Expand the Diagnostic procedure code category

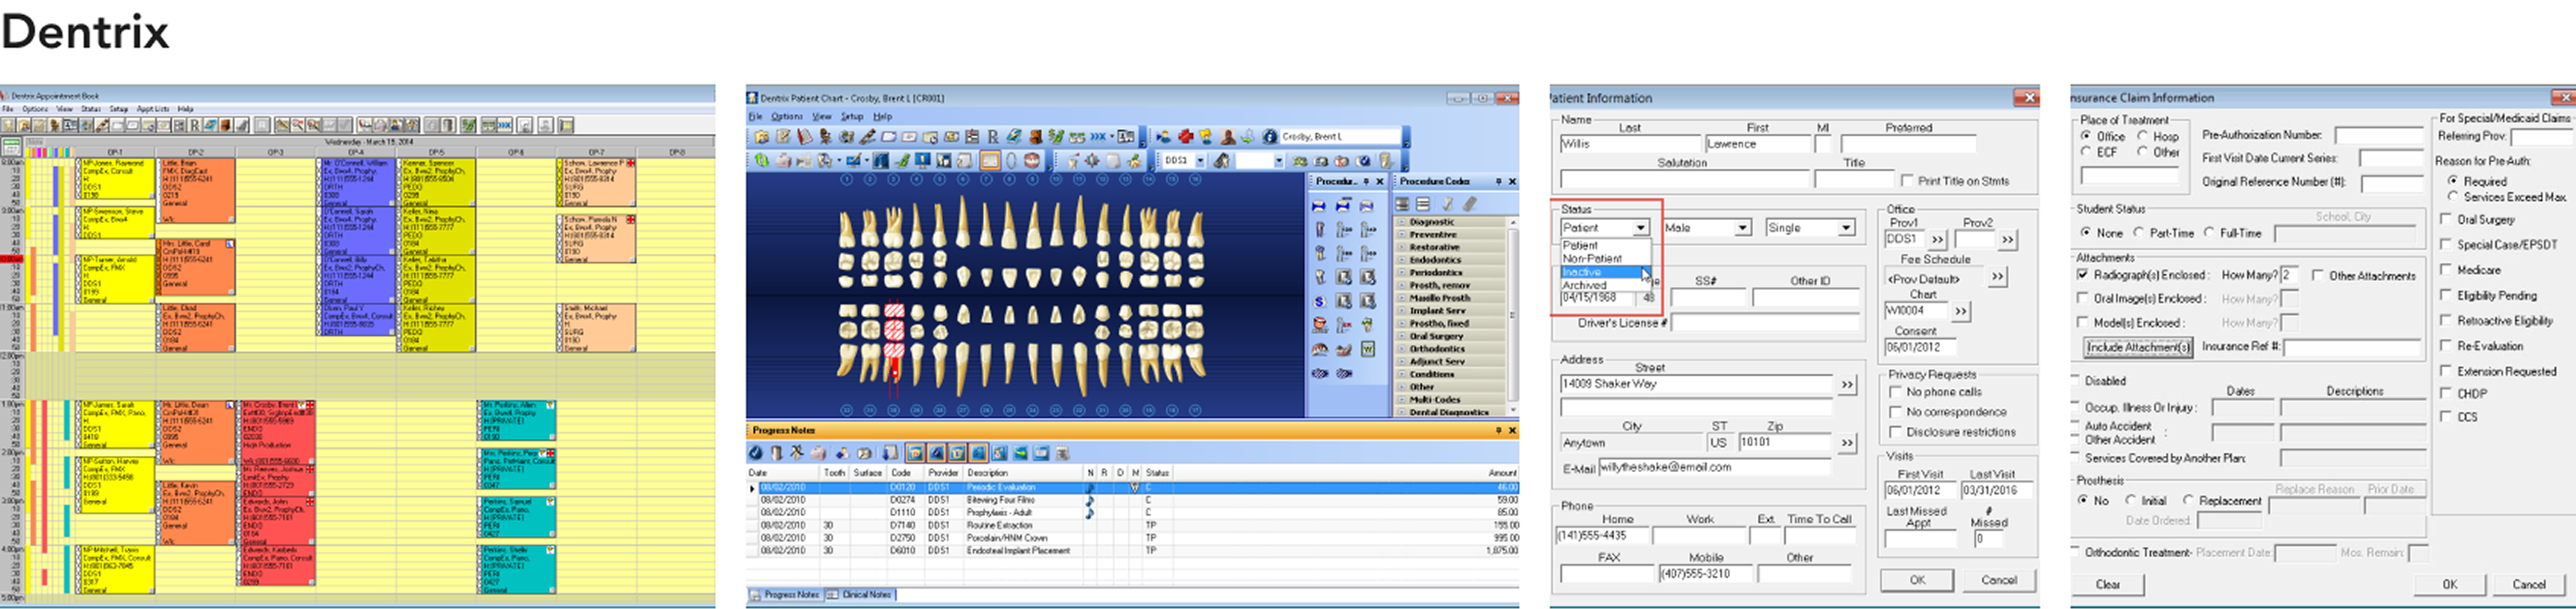1402,222
